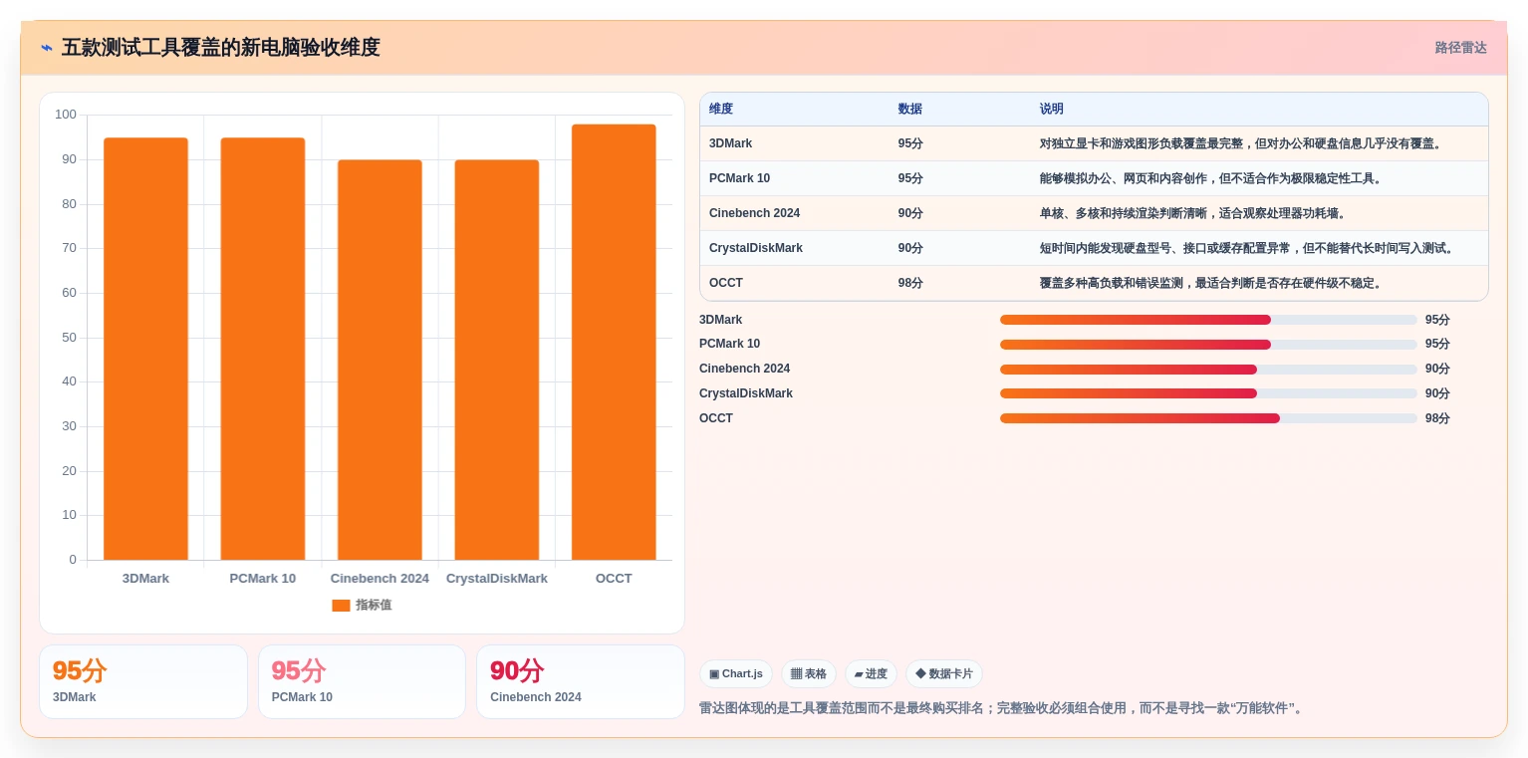Image resolution: width=1528 pixels, height=758 pixels.
Task: Click the CrystalDiskMark progress bar
Action: pos(1208,393)
